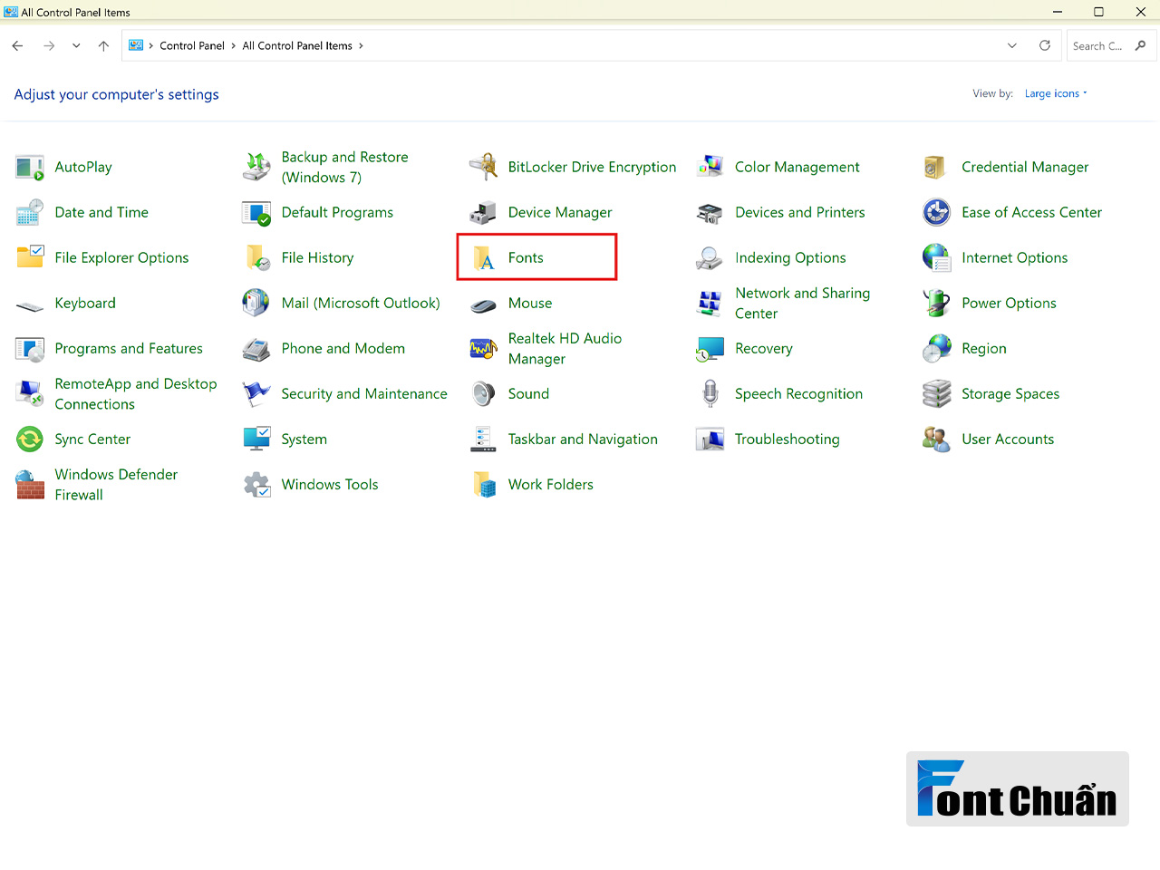This screenshot has height=870, width=1160.
Task: Click the Speech Recognition microphone icon
Action: coord(710,393)
